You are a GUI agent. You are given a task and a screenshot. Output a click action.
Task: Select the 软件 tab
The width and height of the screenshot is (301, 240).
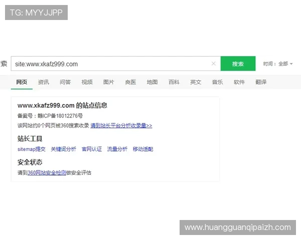239,82
